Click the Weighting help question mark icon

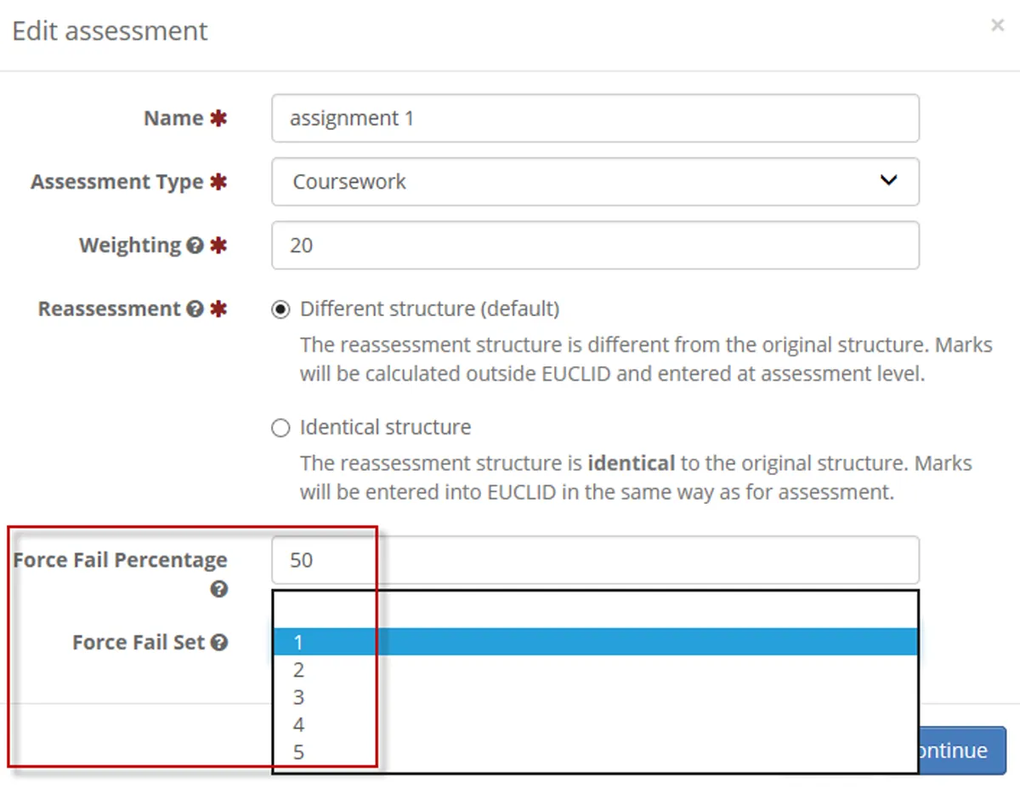pos(195,246)
